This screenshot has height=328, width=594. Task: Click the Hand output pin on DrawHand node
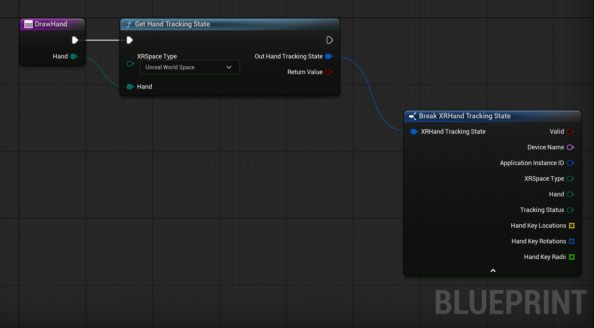point(74,56)
